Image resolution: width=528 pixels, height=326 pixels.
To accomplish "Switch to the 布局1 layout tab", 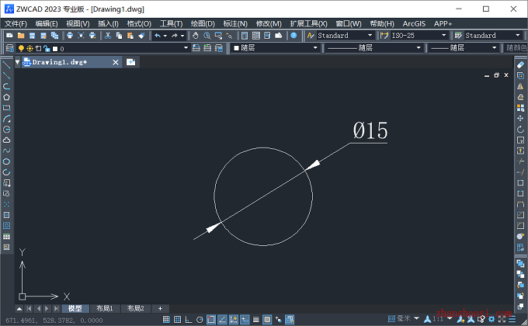I will pos(104,308).
